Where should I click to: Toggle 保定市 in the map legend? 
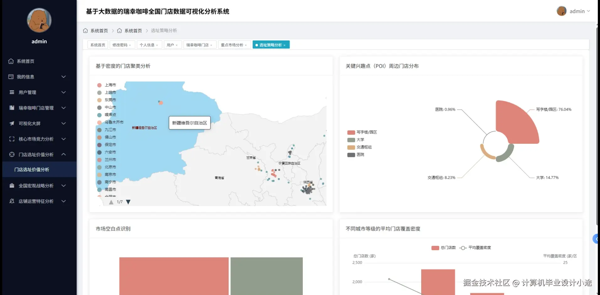coord(107,145)
